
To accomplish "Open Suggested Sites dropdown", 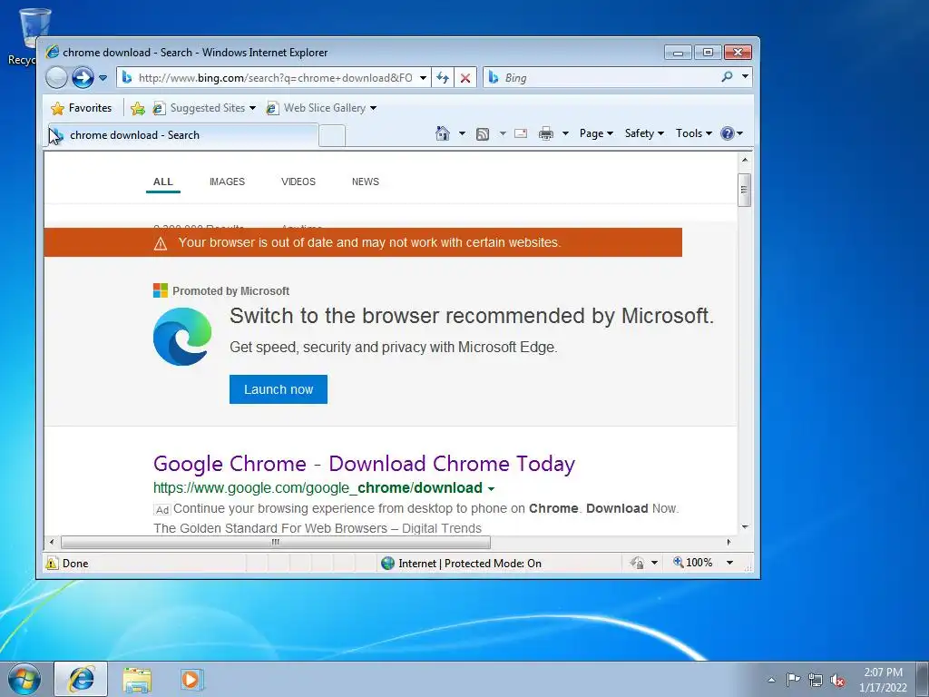I will (x=204, y=108).
